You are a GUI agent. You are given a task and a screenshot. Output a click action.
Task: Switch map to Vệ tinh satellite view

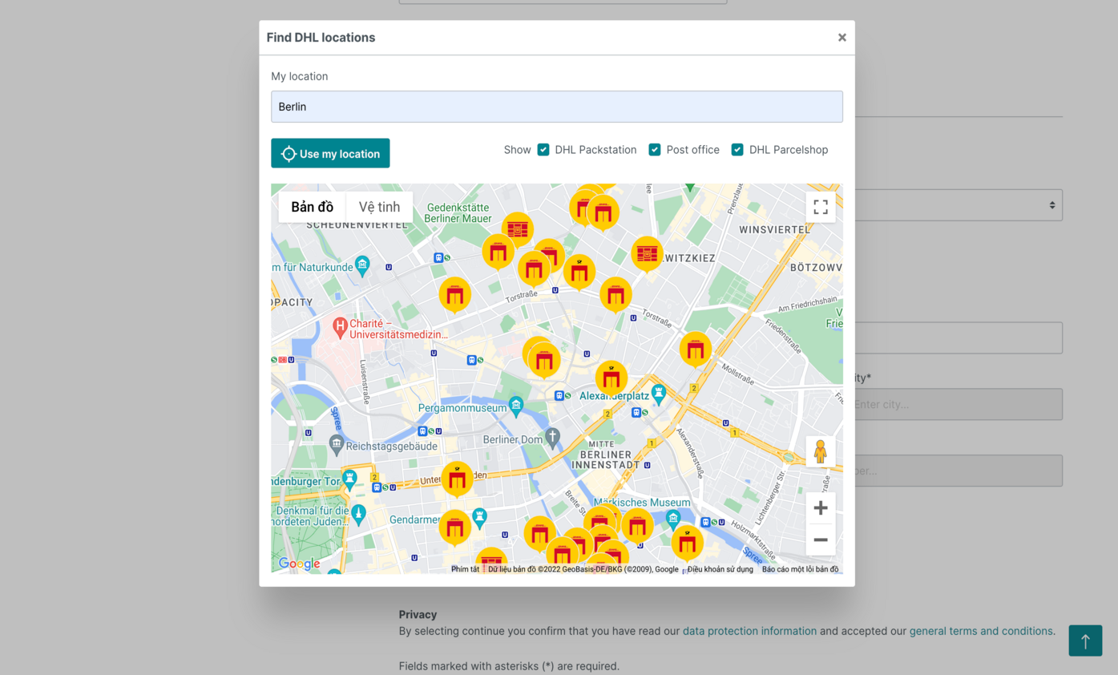pyautogui.click(x=379, y=207)
